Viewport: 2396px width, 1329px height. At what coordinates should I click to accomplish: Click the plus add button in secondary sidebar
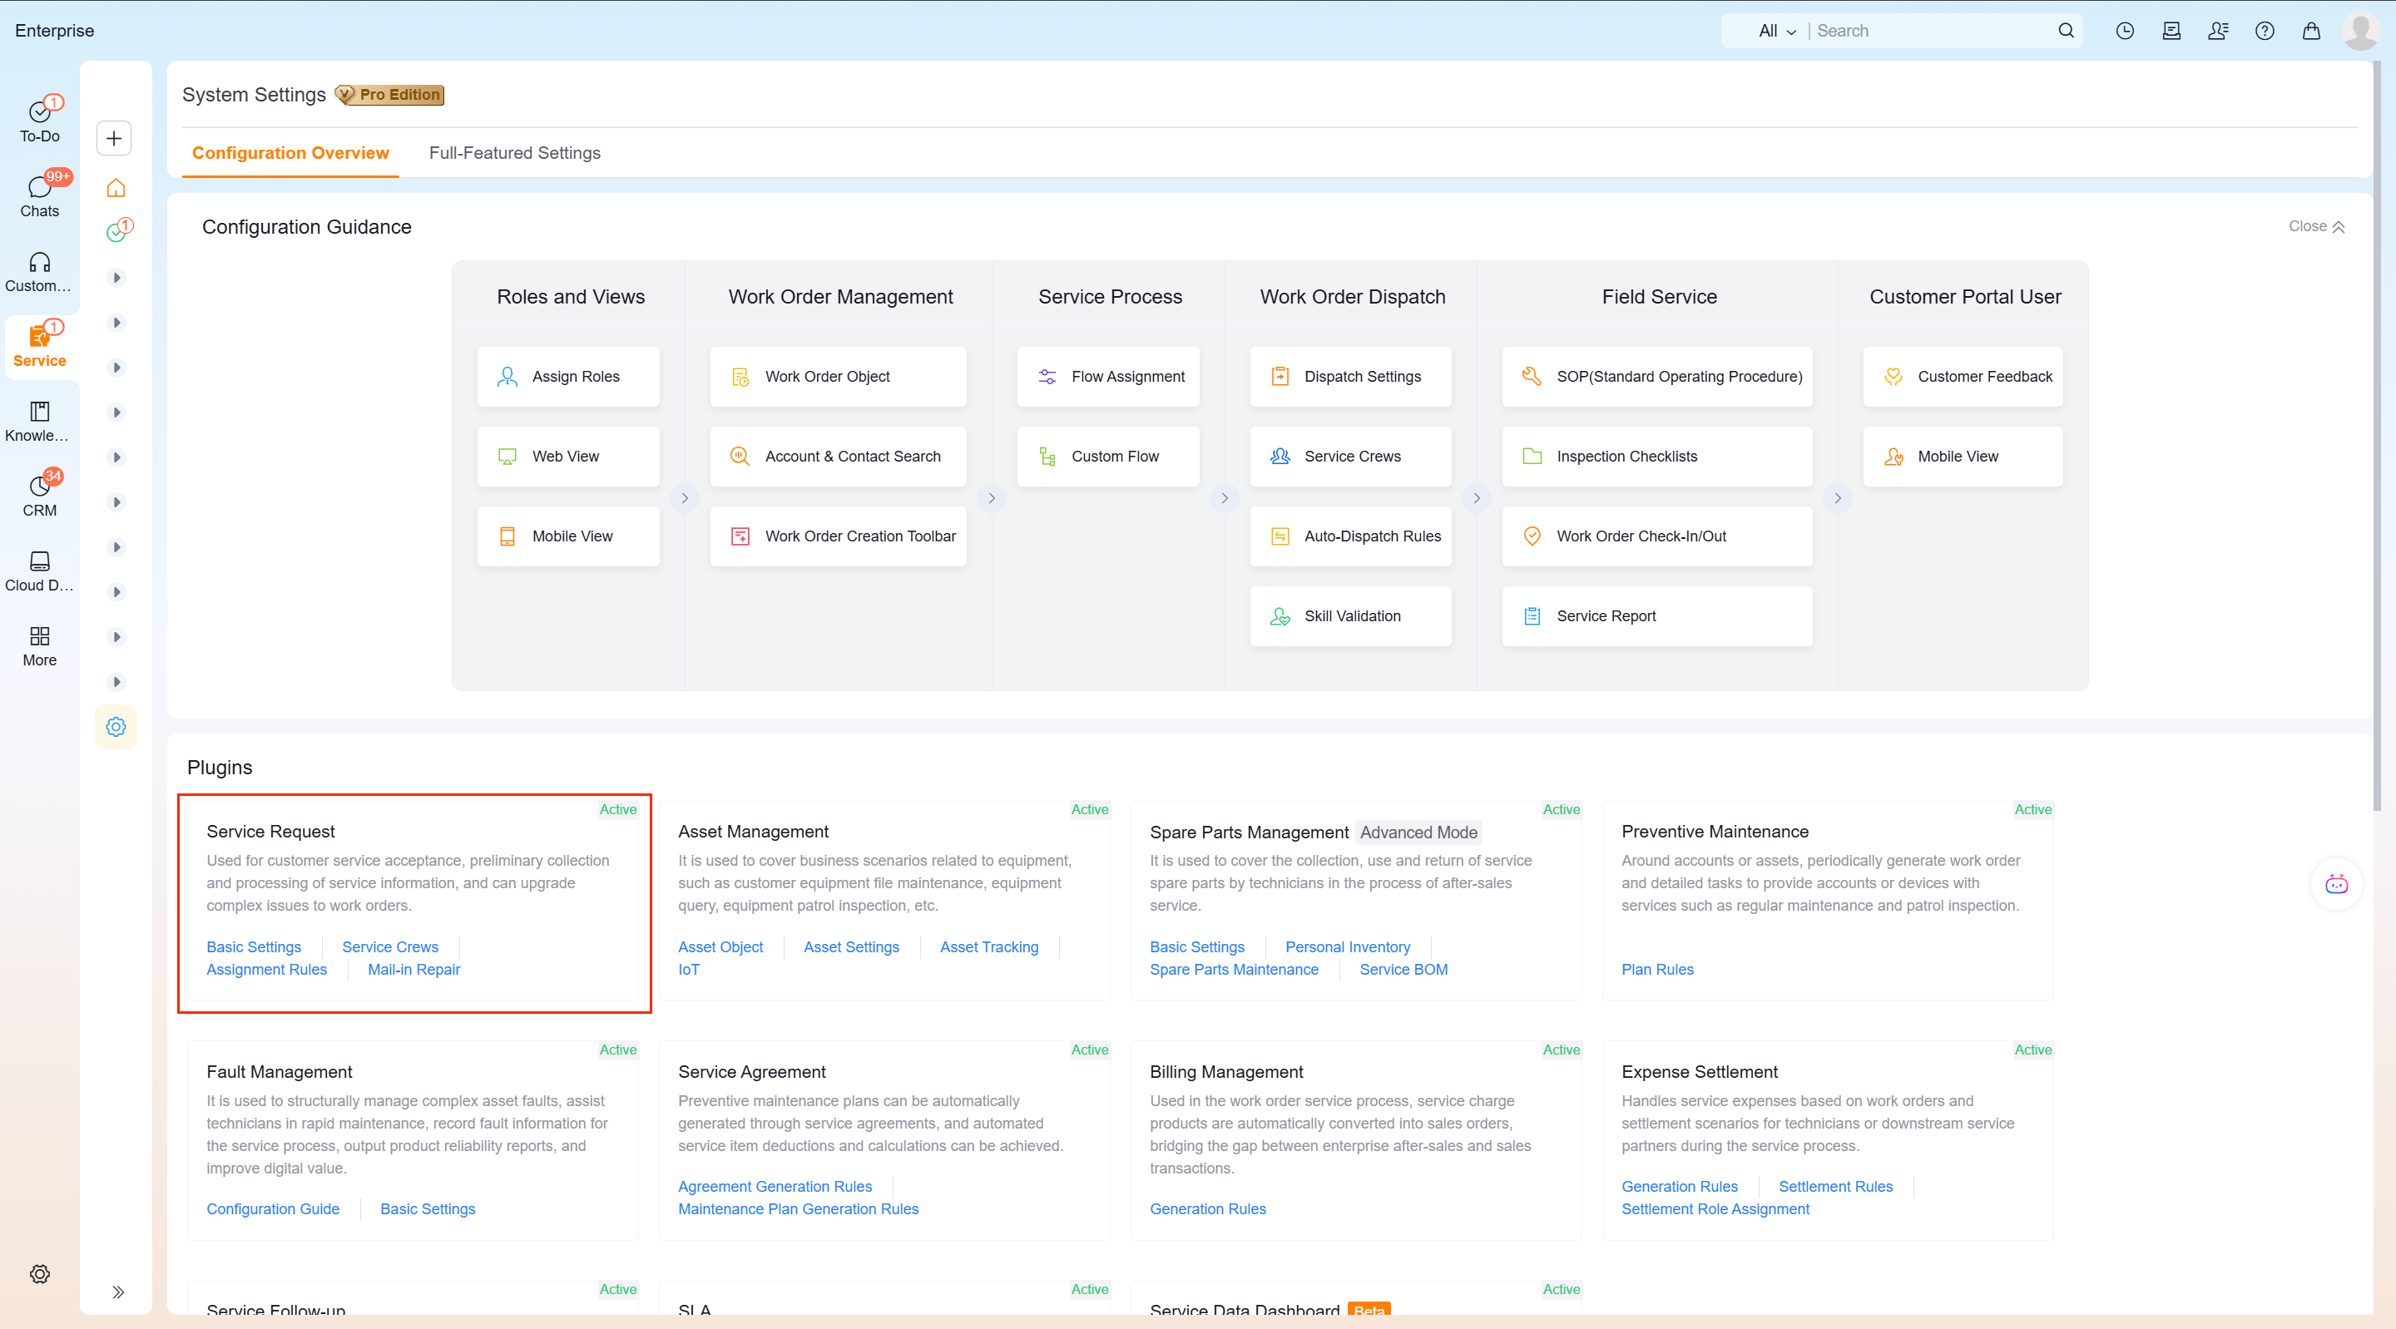pos(115,139)
